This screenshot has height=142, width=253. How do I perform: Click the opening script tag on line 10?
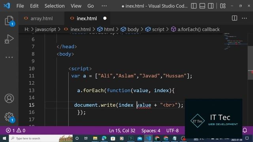click(80, 69)
